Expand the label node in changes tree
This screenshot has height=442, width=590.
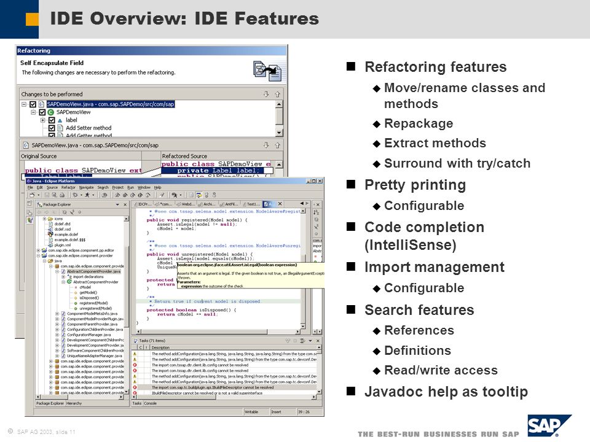43,120
